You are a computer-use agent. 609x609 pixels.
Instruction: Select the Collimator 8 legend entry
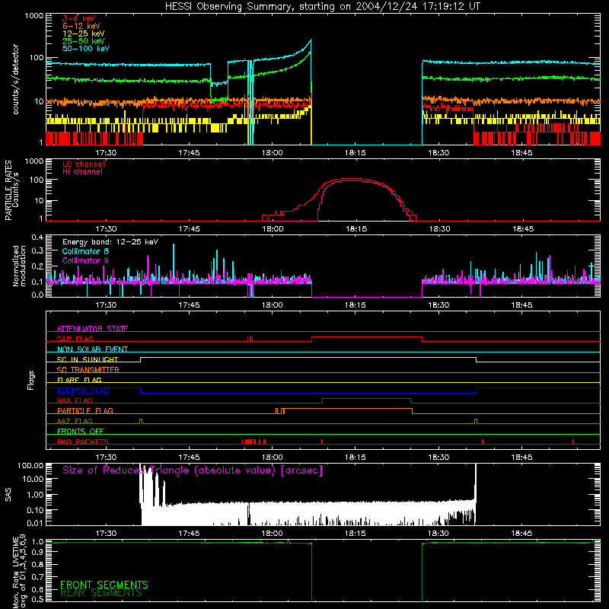(85, 251)
